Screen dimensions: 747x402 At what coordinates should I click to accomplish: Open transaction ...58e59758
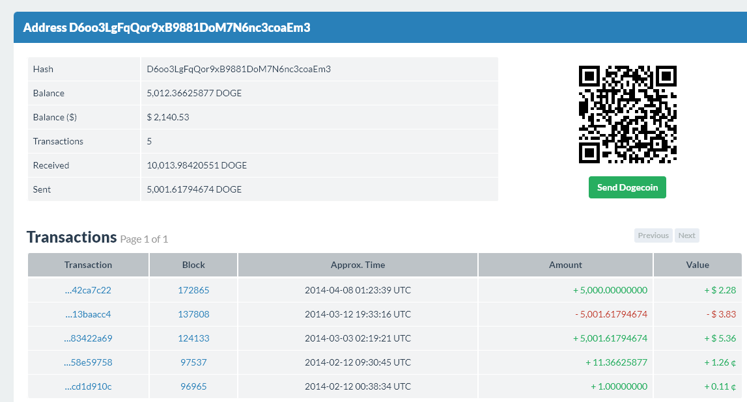88,362
